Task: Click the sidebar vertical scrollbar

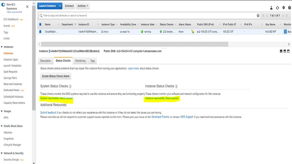Action: (34, 58)
